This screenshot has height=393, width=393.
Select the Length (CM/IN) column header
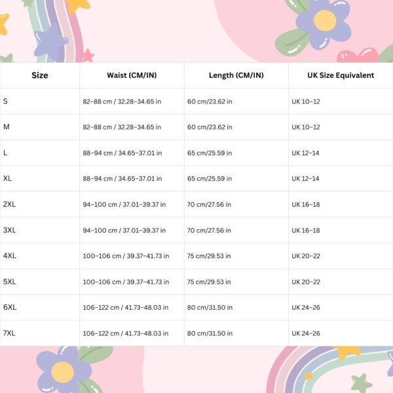pos(236,75)
